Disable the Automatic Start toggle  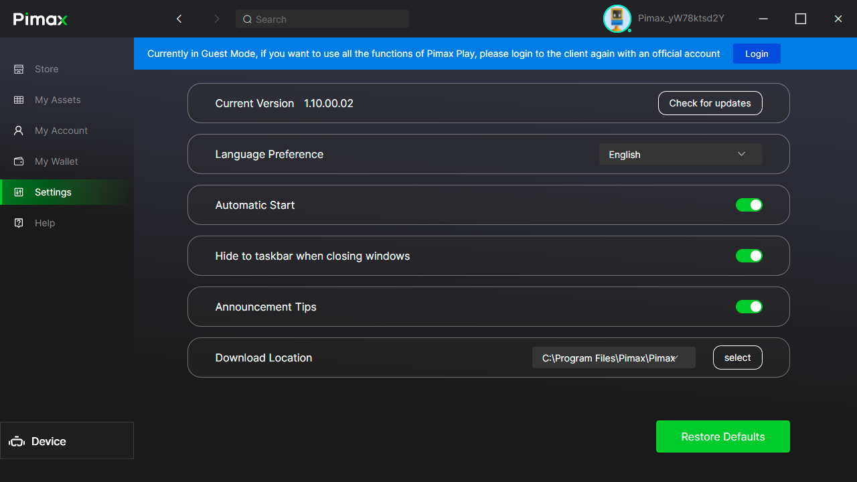(749, 205)
